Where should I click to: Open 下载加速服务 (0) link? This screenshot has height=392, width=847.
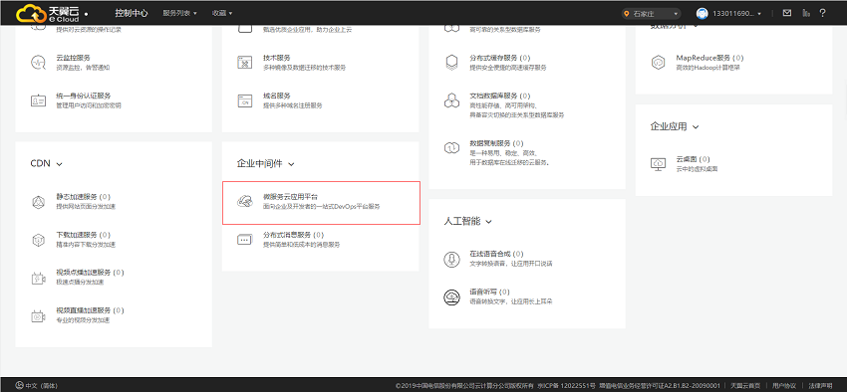click(x=83, y=235)
